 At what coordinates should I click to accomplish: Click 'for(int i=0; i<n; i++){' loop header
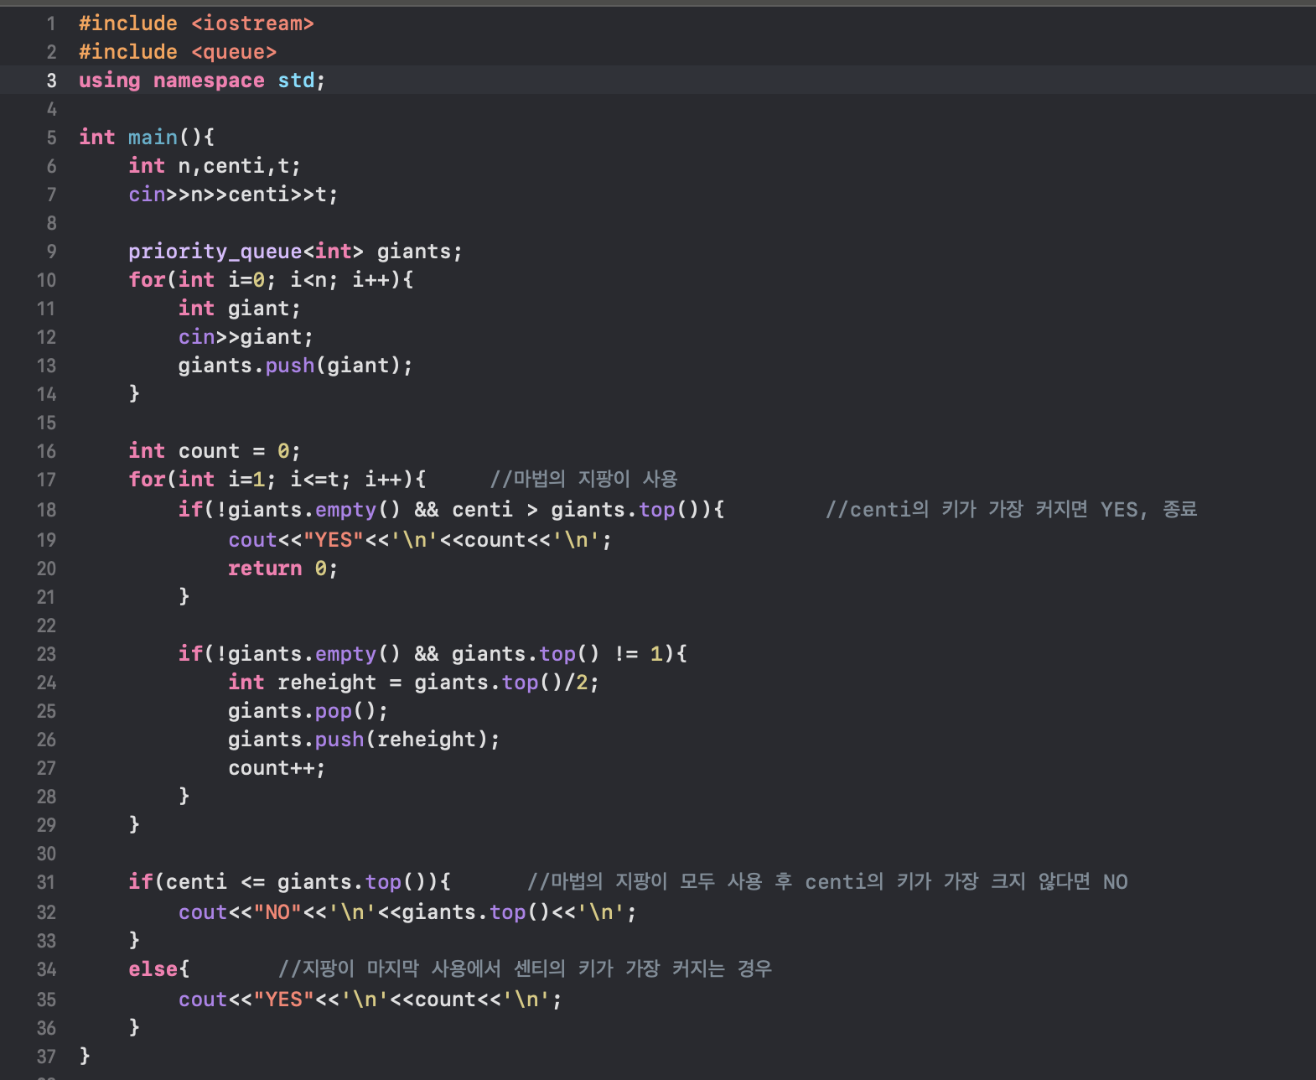271,280
